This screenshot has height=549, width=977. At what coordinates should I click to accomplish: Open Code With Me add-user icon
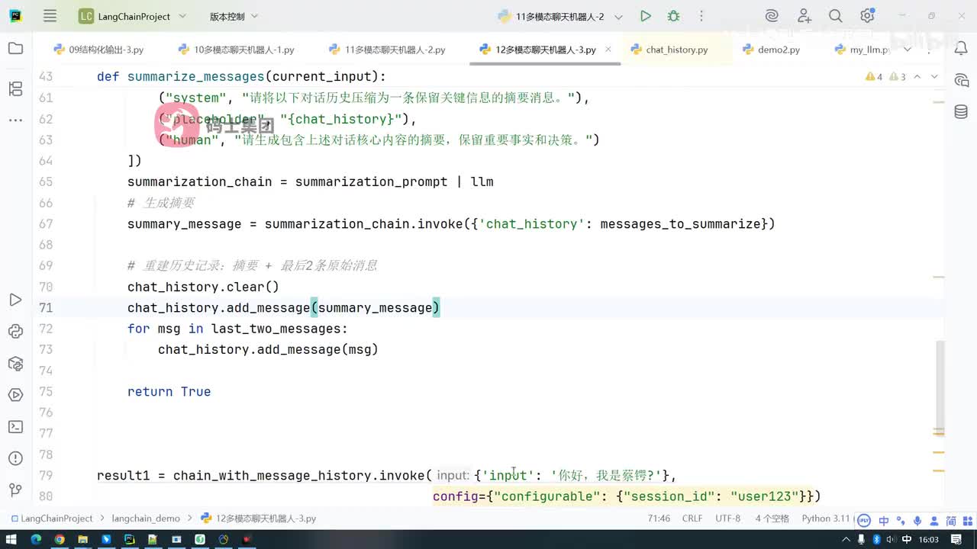pyautogui.click(x=804, y=16)
